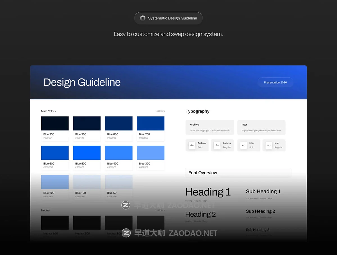Select the Blue 600 color swatch
337x255 pixels.
[x=55, y=153]
